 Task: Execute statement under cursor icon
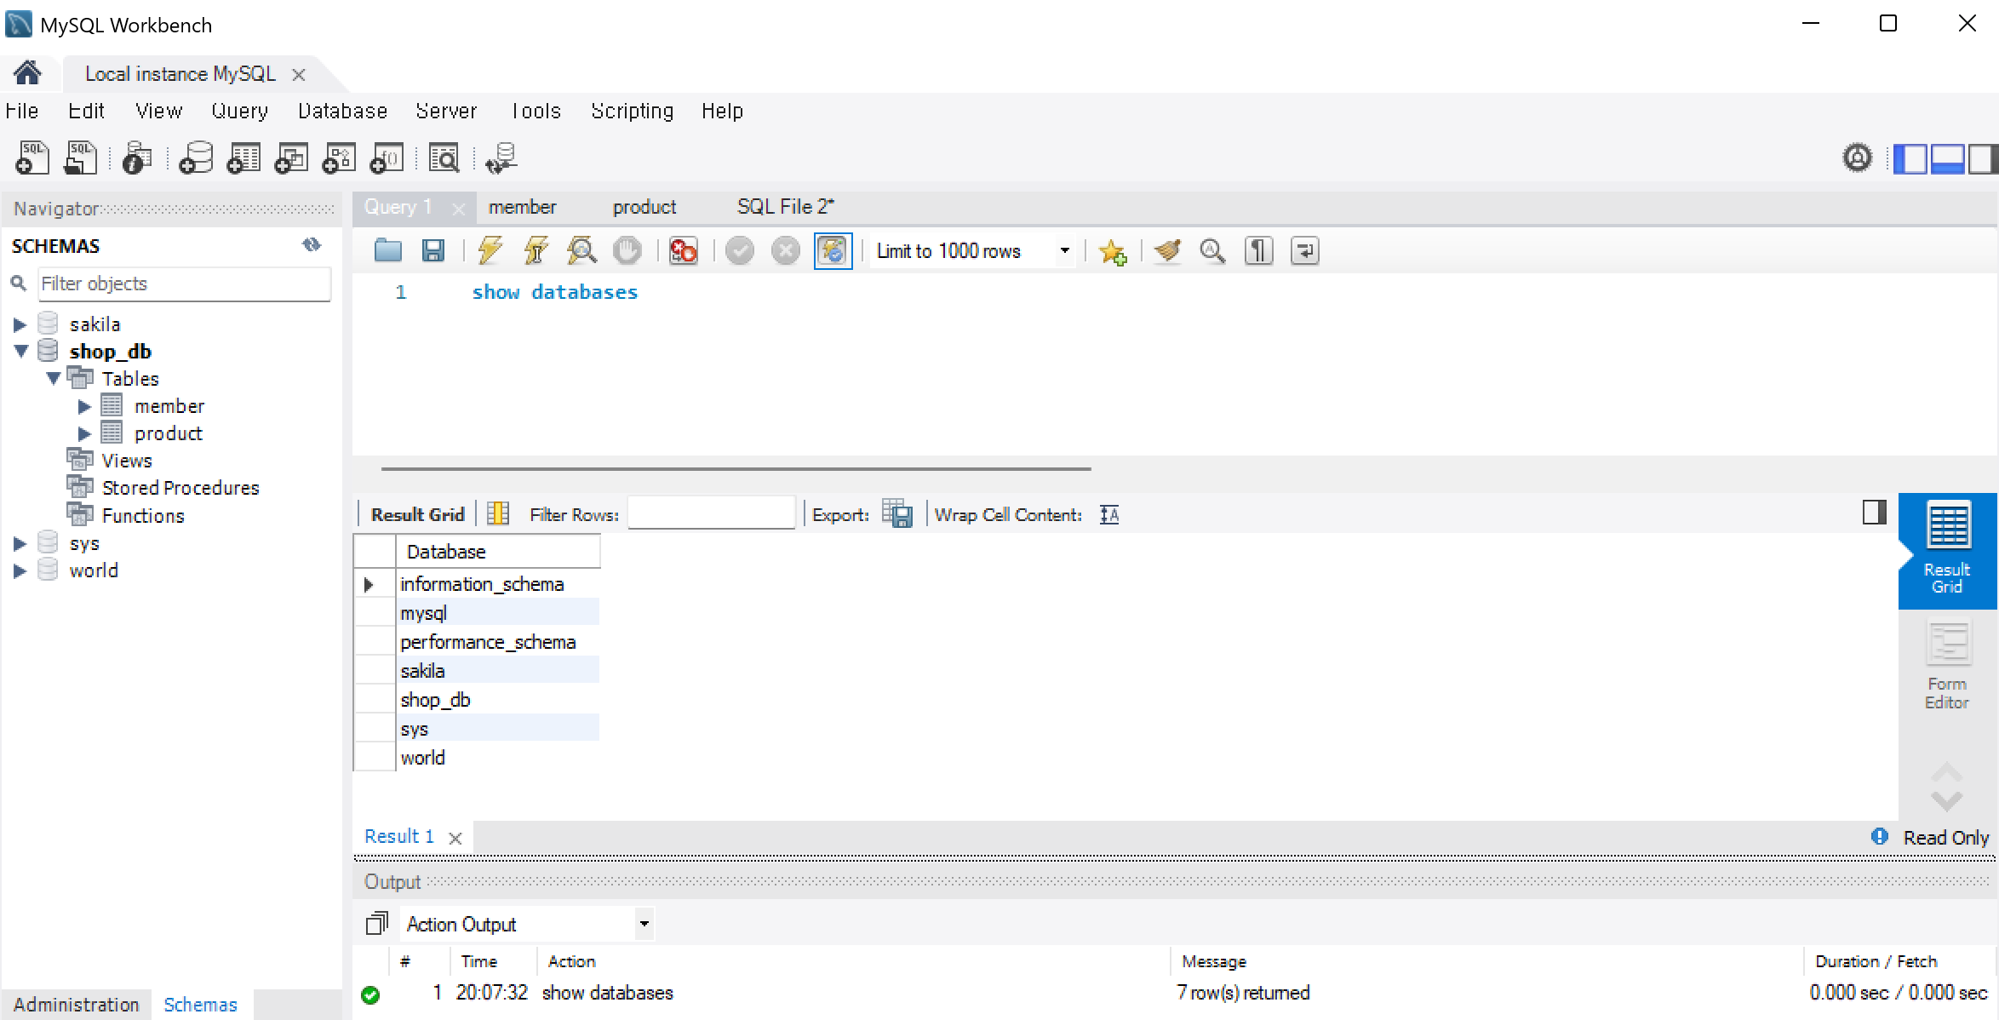coord(536,250)
